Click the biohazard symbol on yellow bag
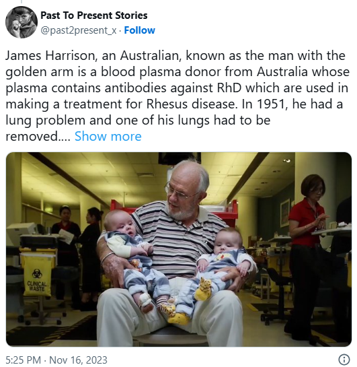This screenshot has width=357, height=367. (x=36, y=274)
